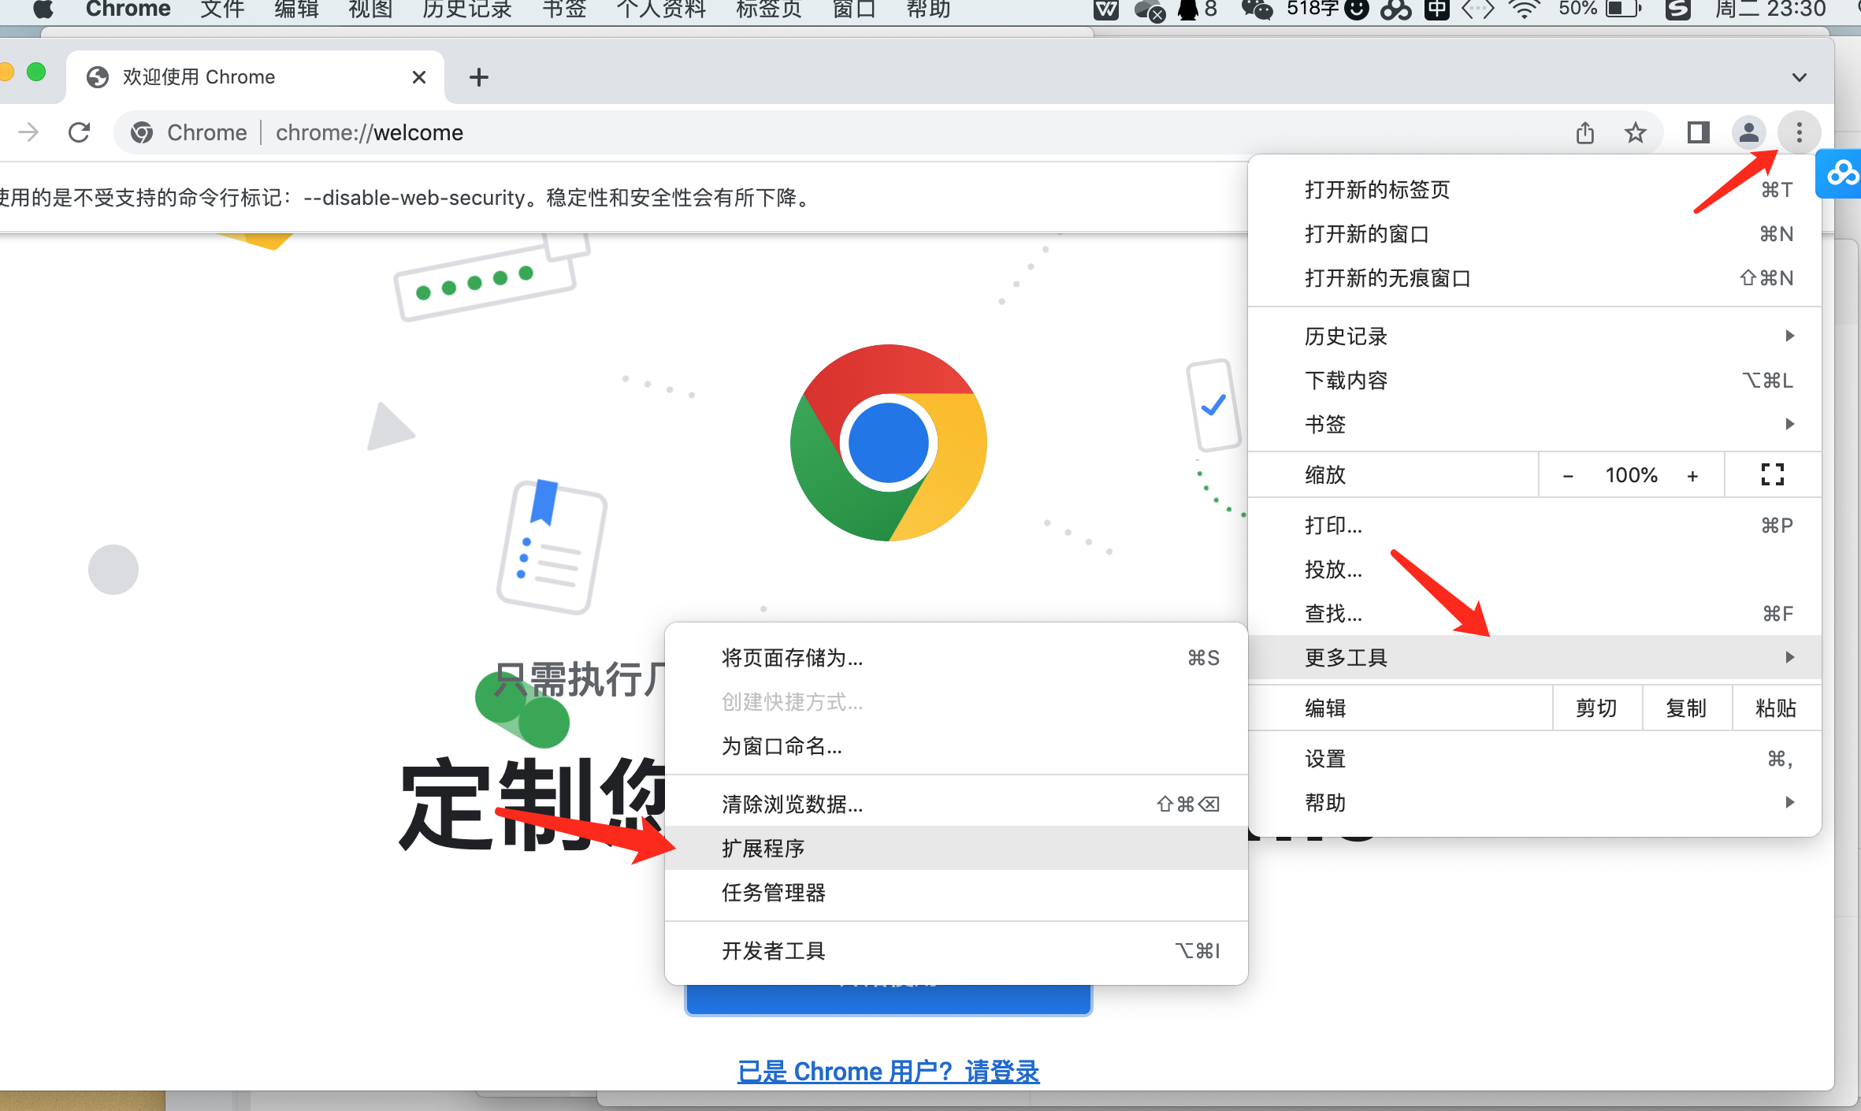Click the reload page icon
Viewport: 1861px width, 1111px height.
click(x=80, y=132)
